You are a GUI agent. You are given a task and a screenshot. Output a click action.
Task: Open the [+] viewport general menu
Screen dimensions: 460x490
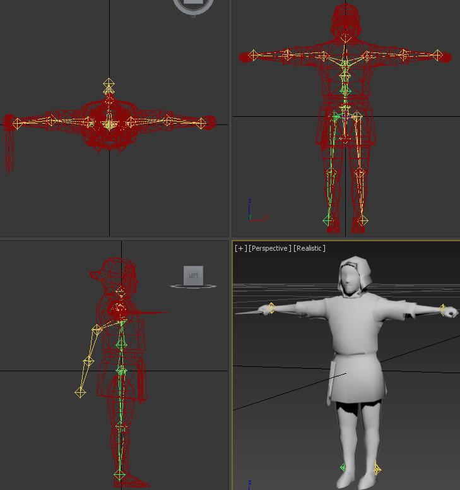tap(240, 248)
